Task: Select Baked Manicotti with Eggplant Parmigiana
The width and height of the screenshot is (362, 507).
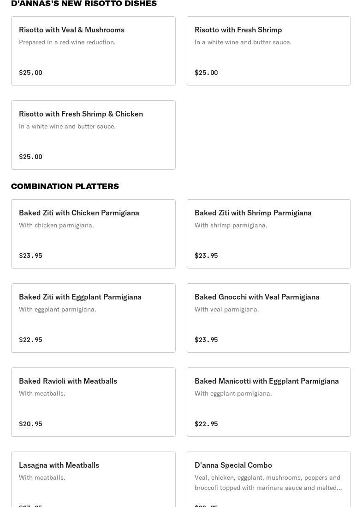Action: 268,402
